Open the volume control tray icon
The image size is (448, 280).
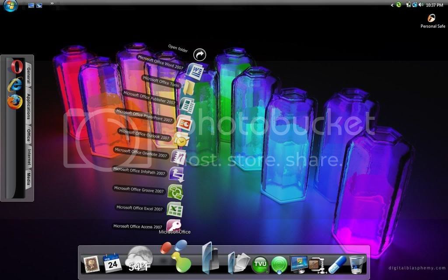tap(421, 5)
